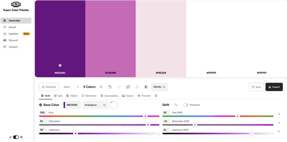Screen dimensions: 287x142
Task: Click the #F6E2E9 hex label
Action: (x=161, y=73)
